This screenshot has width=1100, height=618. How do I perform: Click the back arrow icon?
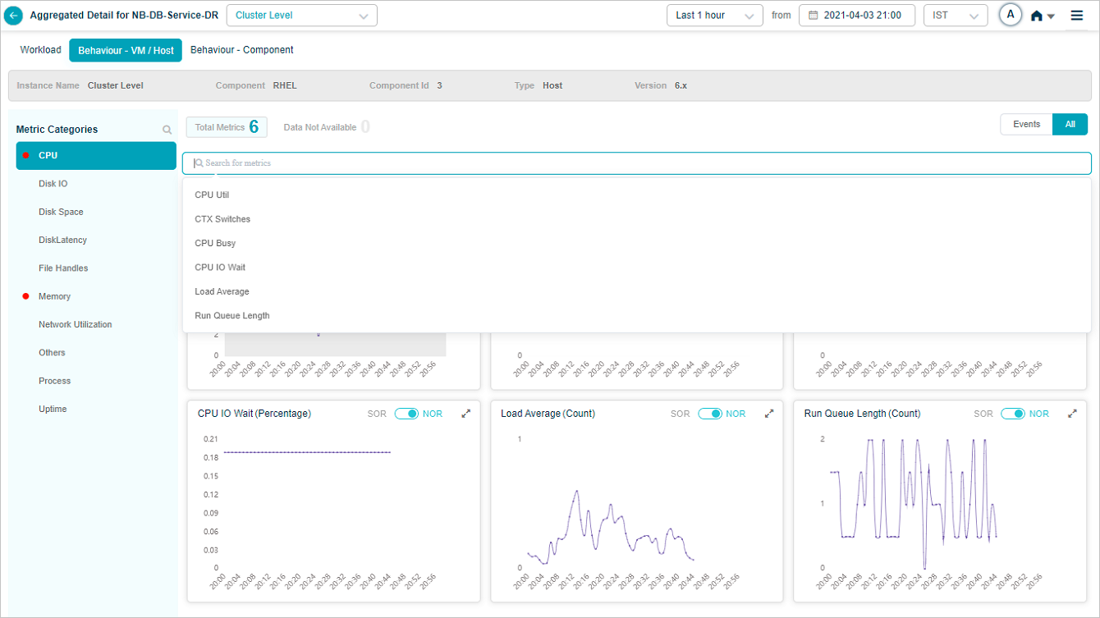pos(14,16)
